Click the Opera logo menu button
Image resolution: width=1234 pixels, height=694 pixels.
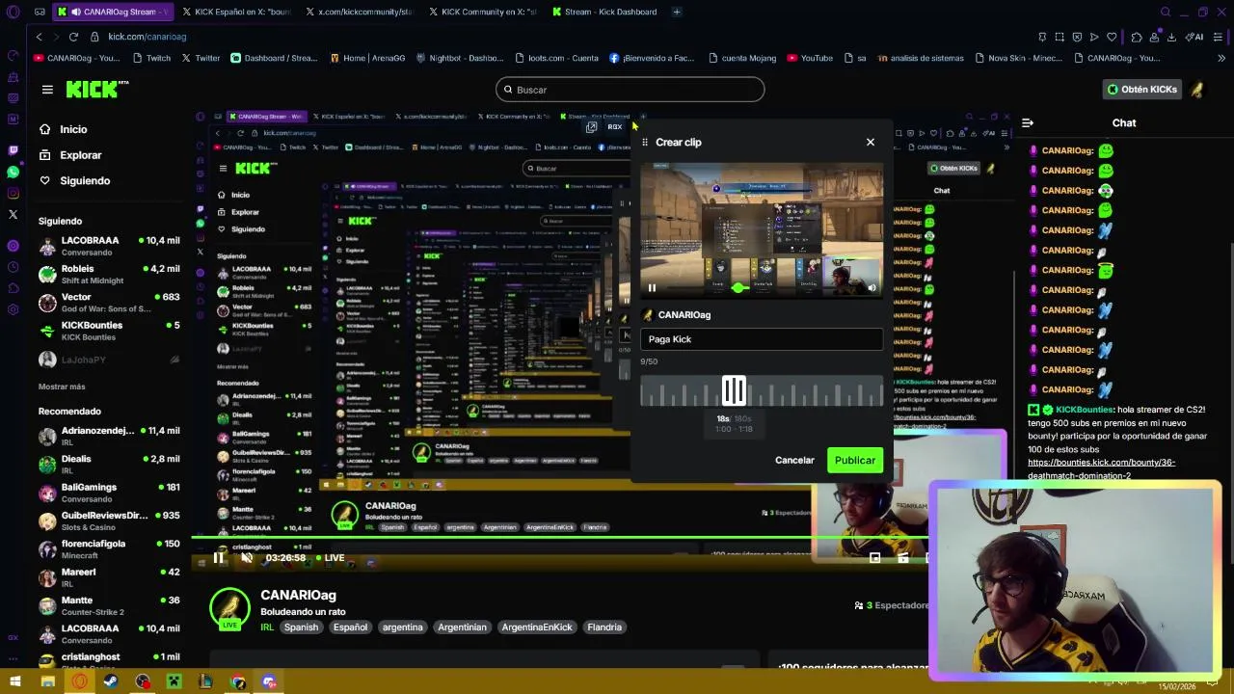(x=13, y=12)
